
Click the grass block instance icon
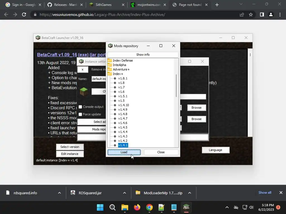tap(84, 91)
